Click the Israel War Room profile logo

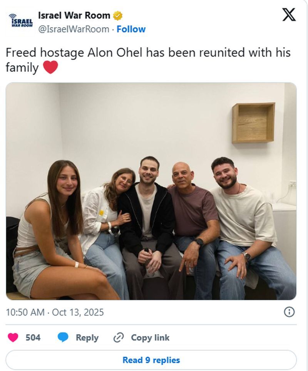(x=20, y=22)
